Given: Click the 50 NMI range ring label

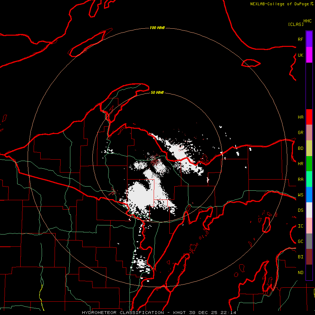Looking at the screenshot, I should pyautogui.click(x=157, y=92).
